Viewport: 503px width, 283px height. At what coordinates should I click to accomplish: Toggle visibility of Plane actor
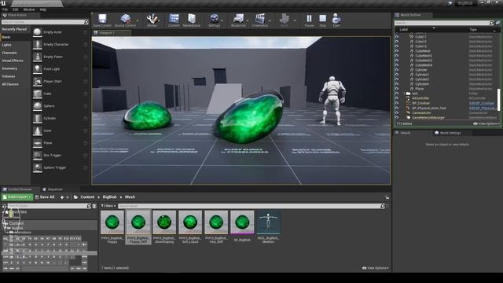pos(397,89)
